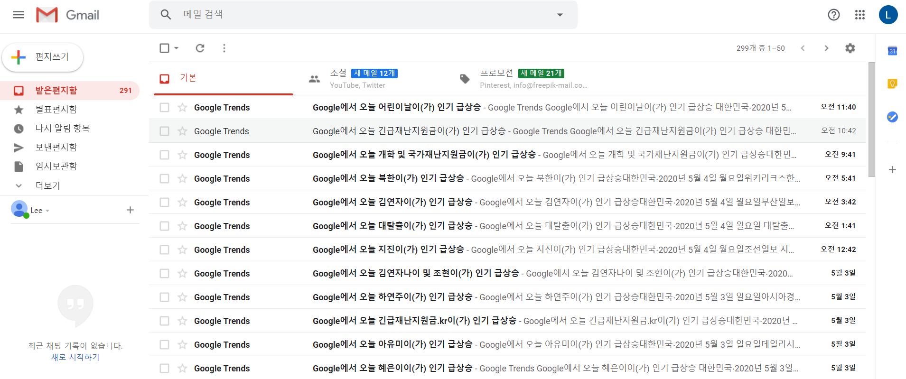Image resolution: width=906 pixels, height=379 pixels.
Task: Open the main menu hamburger icon
Action: 19,15
